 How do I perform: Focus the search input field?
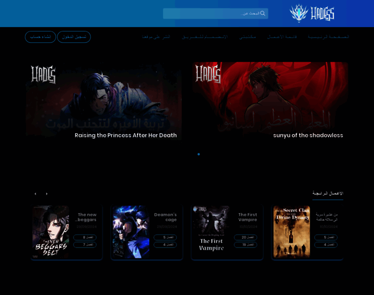[x=212, y=13]
